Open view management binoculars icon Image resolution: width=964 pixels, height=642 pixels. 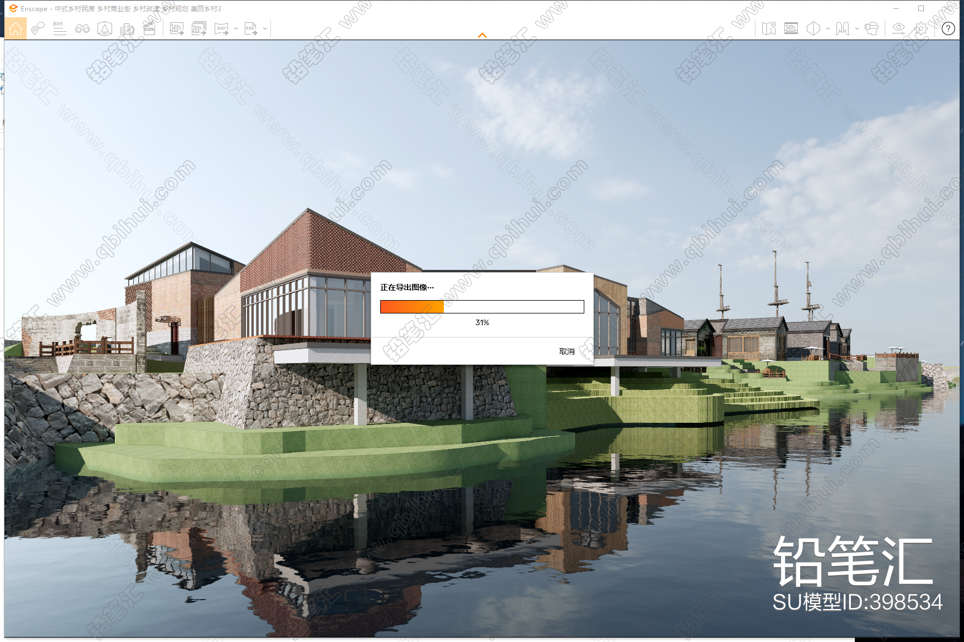click(83, 28)
